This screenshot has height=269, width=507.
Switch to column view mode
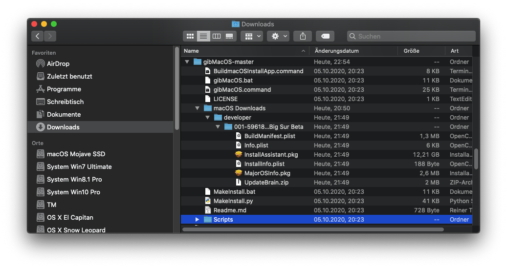[x=217, y=36]
